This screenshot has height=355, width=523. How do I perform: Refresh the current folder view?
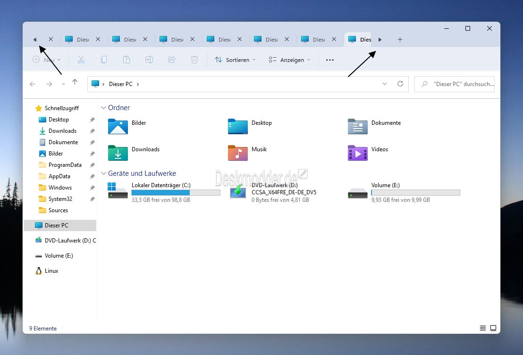click(400, 84)
